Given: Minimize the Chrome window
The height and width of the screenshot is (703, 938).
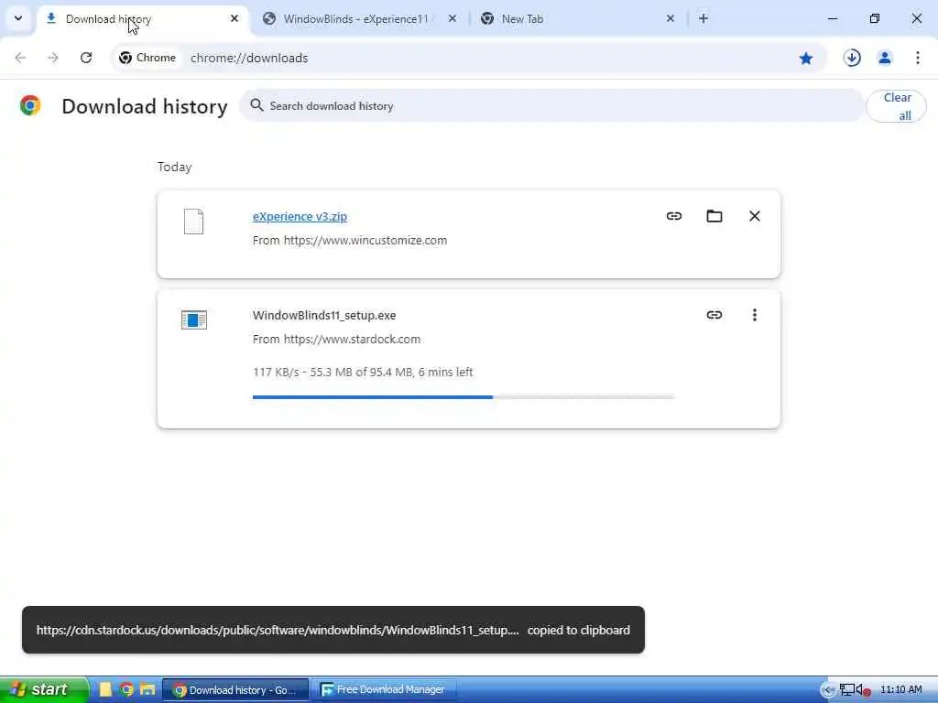Looking at the screenshot, I should pyautogui.click(x=833, y=18).
